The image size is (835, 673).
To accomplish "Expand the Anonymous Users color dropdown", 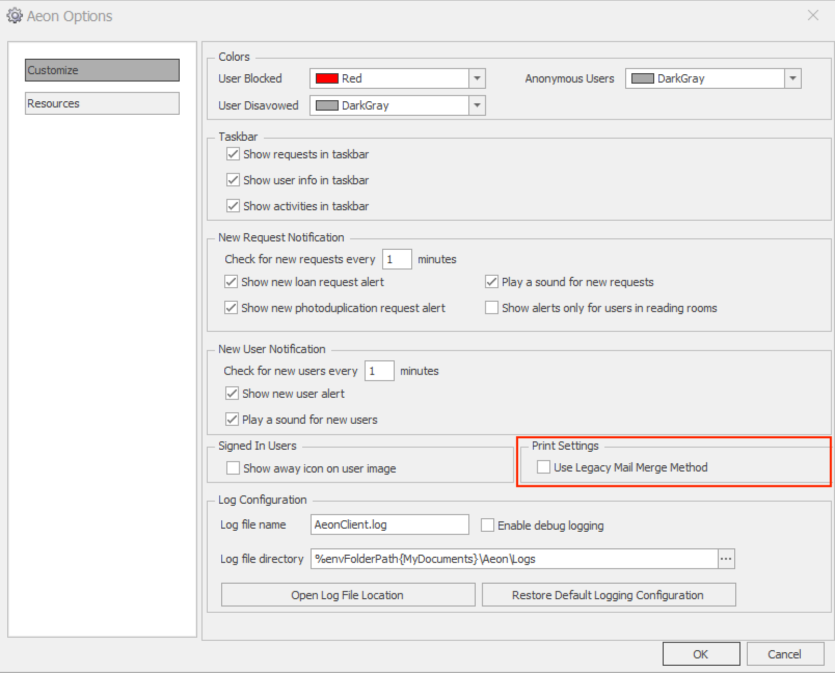I will (x=792, y=78).
